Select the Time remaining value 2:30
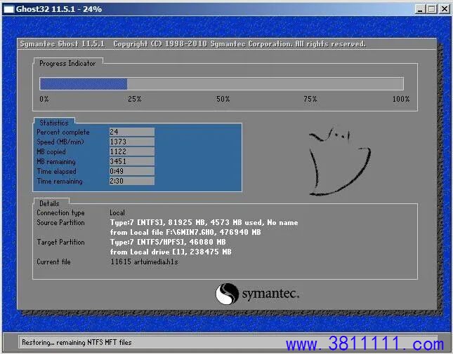Screen dimensions: 453x354 pyautogui.click(x=132, y=181)
